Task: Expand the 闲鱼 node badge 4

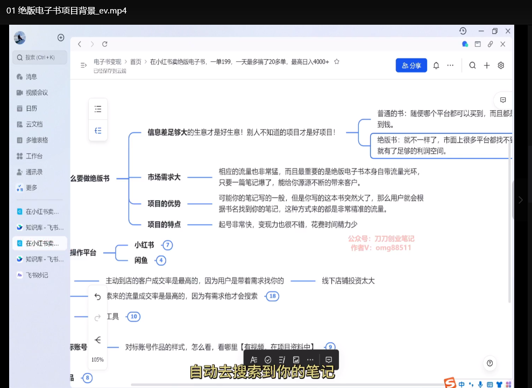Action: [x=161, y=261]
